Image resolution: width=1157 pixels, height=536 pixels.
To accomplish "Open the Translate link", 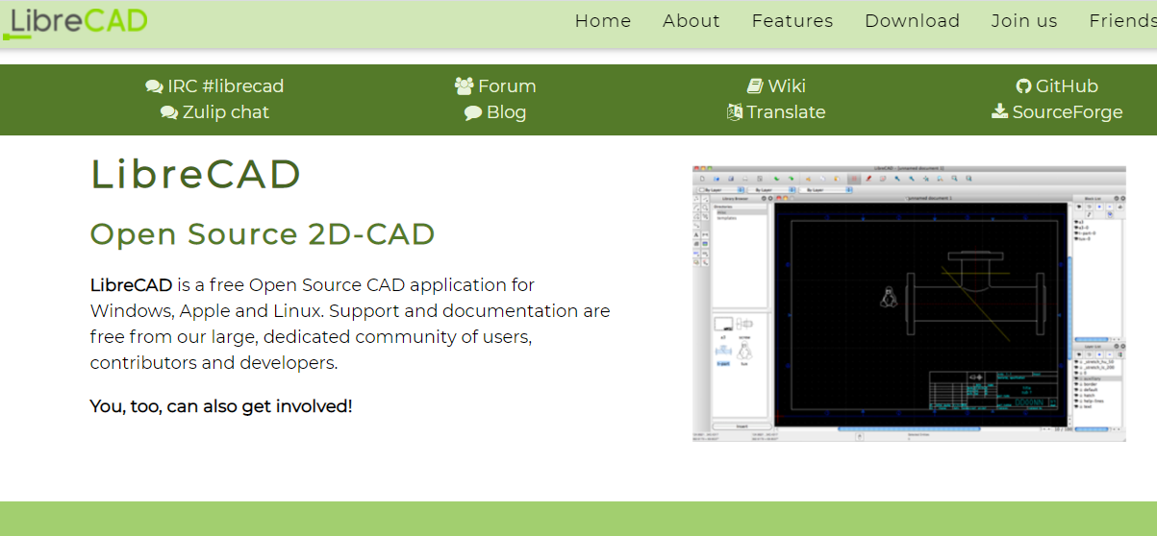I will point(787,112).
